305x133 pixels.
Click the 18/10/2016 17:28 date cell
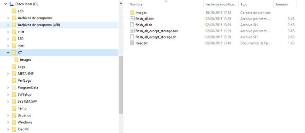pyautogui.click(x=218, y=13)
